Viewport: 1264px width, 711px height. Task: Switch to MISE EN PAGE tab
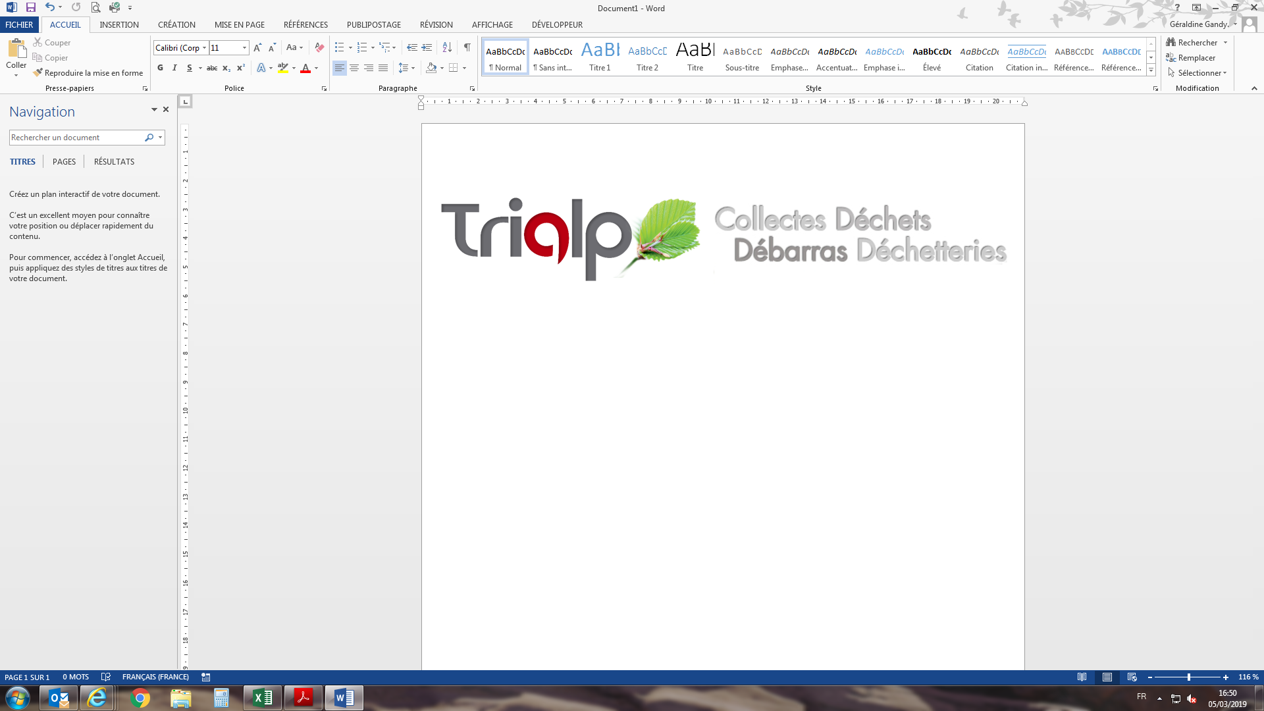click(240, 25)
